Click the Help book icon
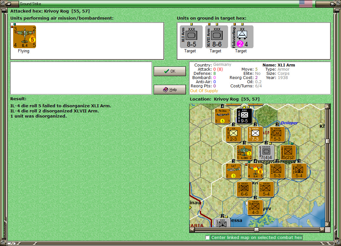Image resolution: width=341 pixels, height=246 pixels. click(165, 90)
